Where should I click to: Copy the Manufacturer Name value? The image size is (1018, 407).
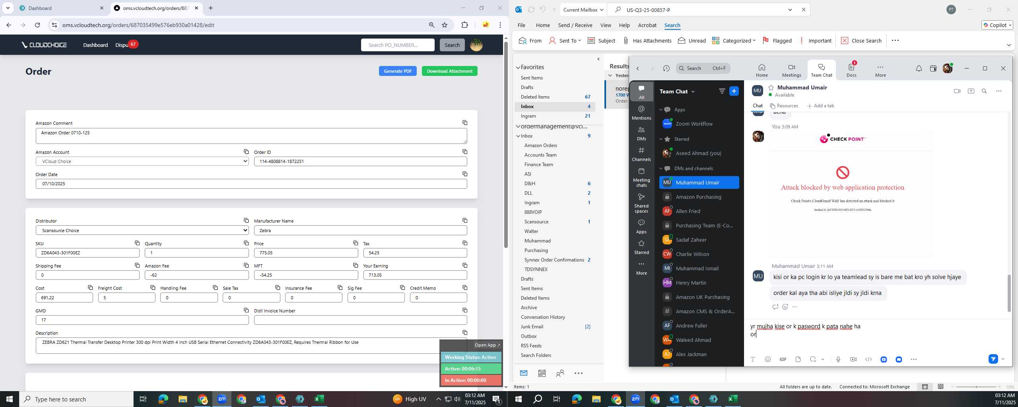point(465,221)
